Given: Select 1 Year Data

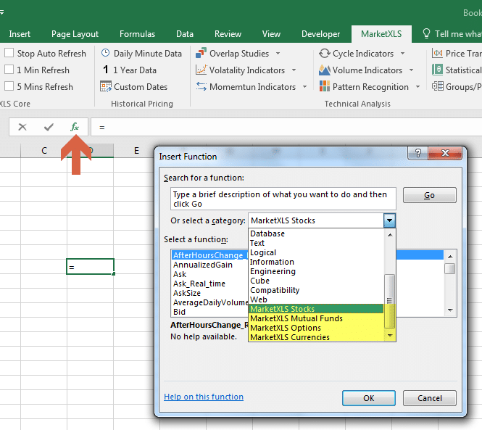Looking at the screenshot, I should pyautogui.click(x=130, y=70).
